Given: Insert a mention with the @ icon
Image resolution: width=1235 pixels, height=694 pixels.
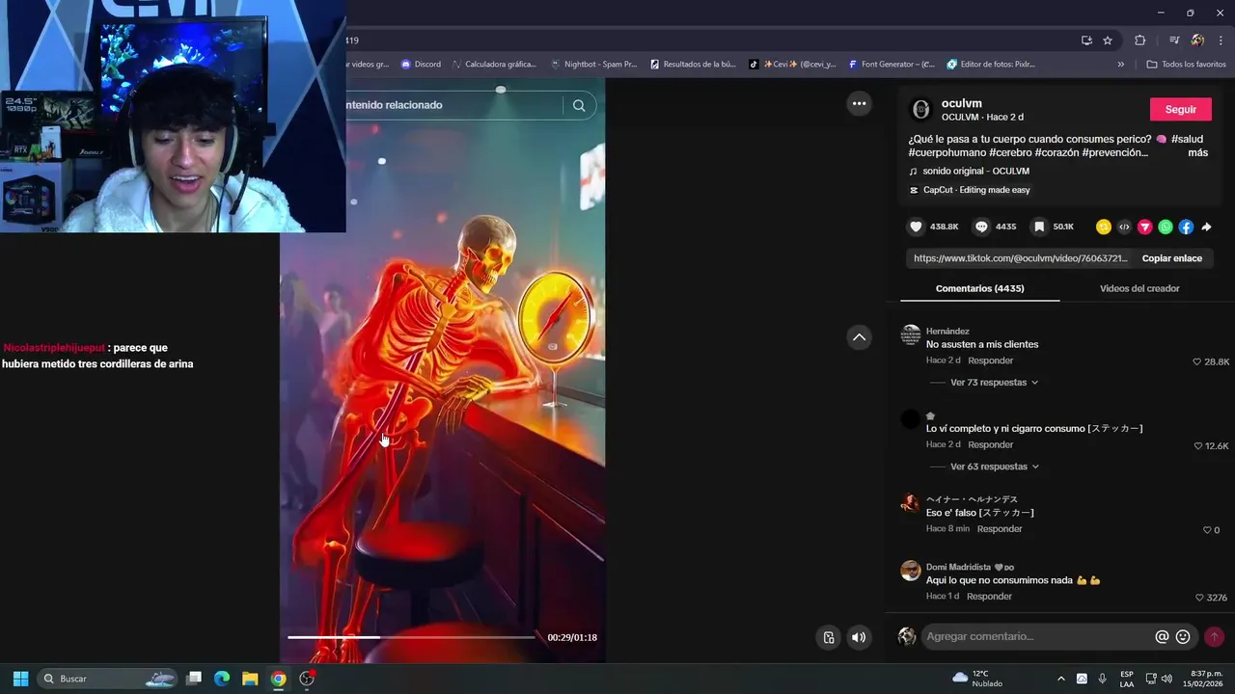Looking at the screenshot, I should coord(1162,636).
